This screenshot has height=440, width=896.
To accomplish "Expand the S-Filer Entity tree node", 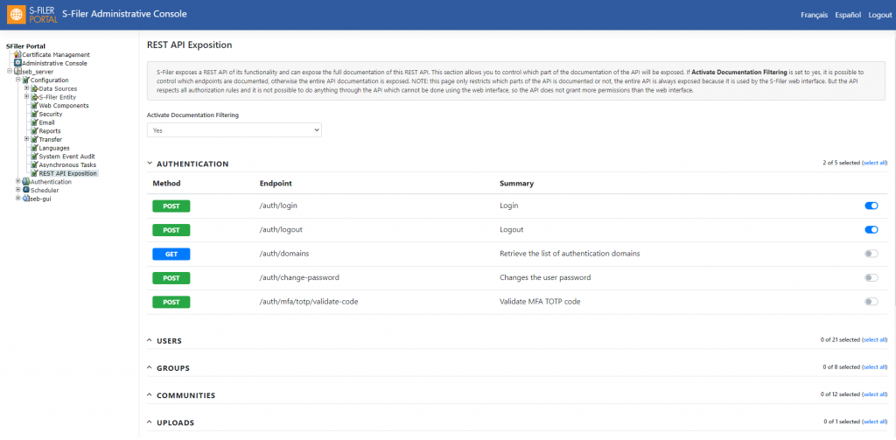I will 26,97.
